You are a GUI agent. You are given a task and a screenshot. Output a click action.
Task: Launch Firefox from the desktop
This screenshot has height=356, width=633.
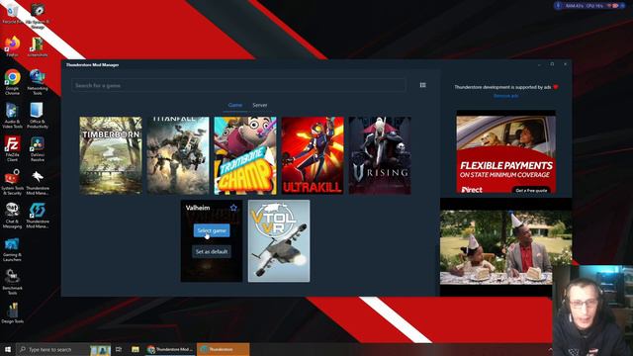click(12, 46)
